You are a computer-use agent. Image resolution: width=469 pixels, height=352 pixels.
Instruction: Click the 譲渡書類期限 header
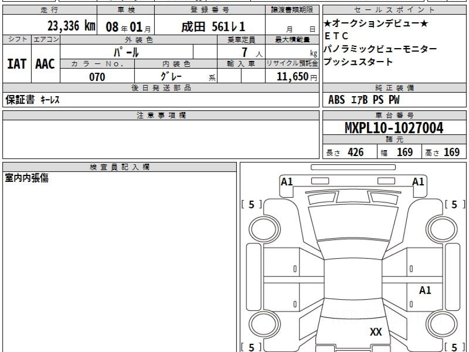[292, 10]
